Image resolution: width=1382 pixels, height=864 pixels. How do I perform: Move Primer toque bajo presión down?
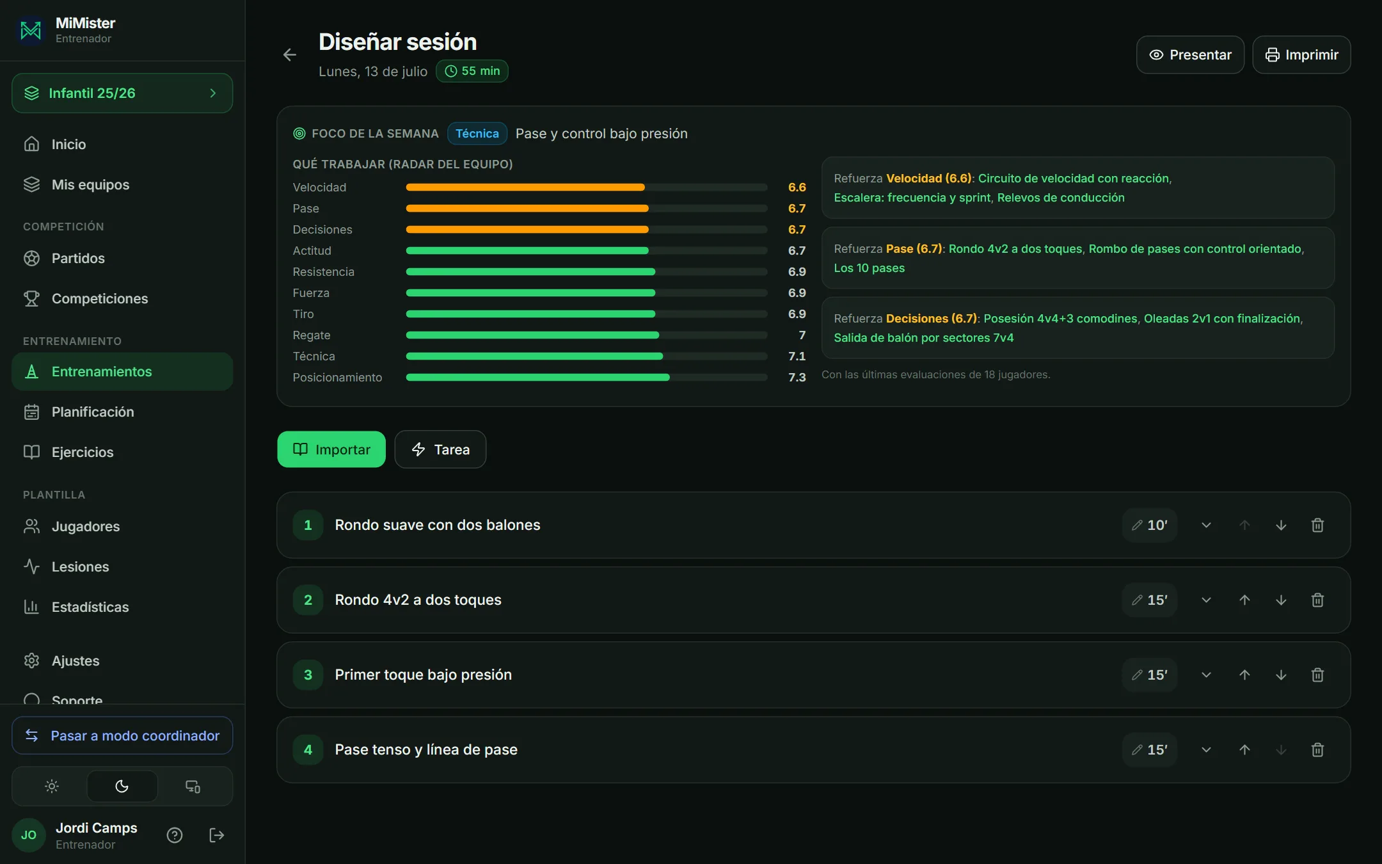coord(1281,675)
